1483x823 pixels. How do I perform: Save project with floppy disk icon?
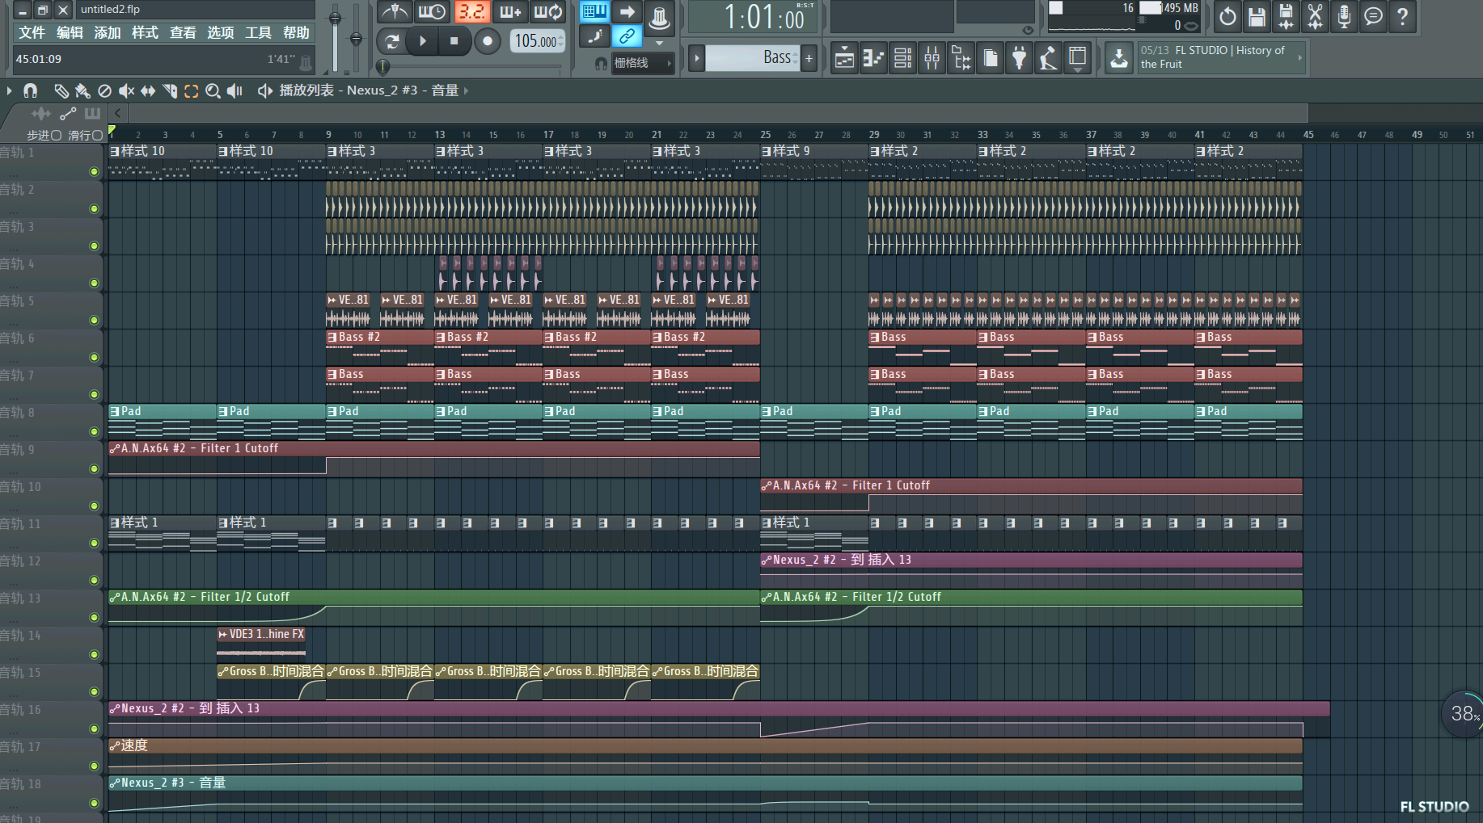(1257, 16)
